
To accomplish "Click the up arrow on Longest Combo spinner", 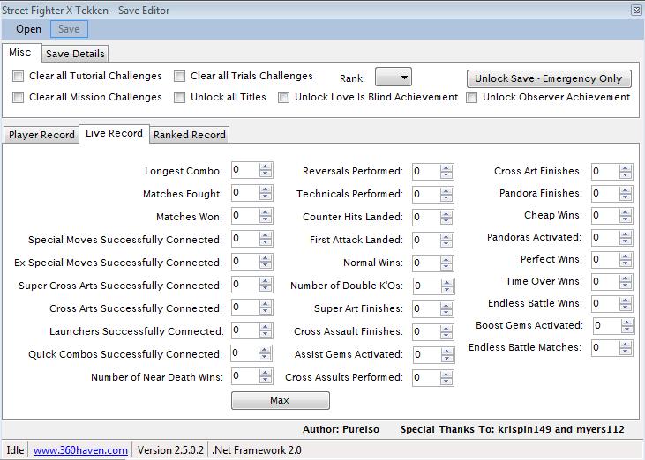I will point(266,166).
